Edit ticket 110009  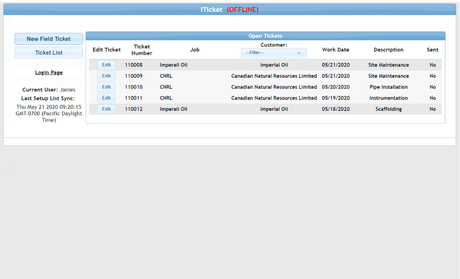point(106,76)
